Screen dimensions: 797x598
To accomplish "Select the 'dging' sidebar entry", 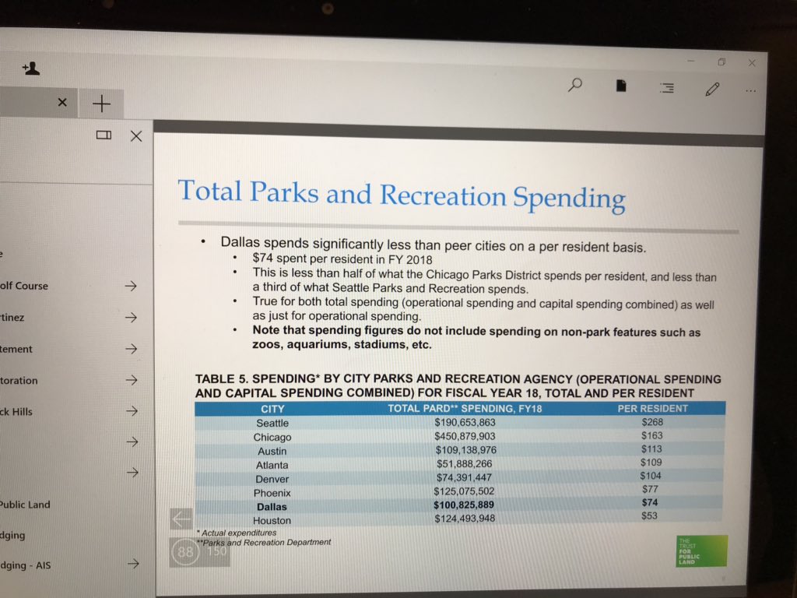I will point(12,535).
